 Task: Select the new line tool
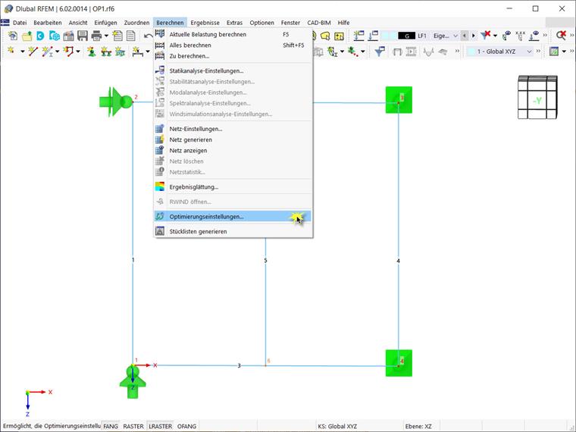[x=33, y=52]
